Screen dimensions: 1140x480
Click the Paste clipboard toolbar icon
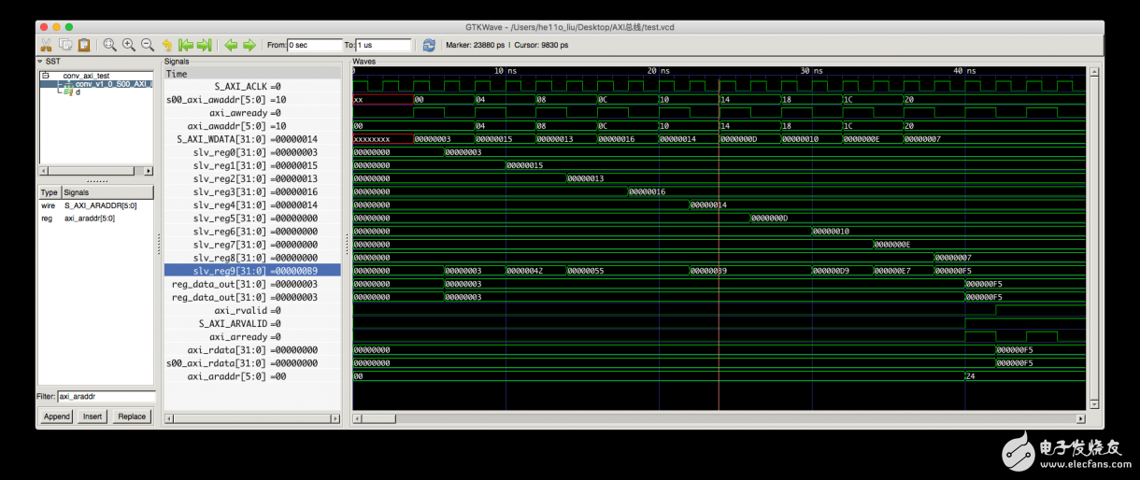coord(84,45)
